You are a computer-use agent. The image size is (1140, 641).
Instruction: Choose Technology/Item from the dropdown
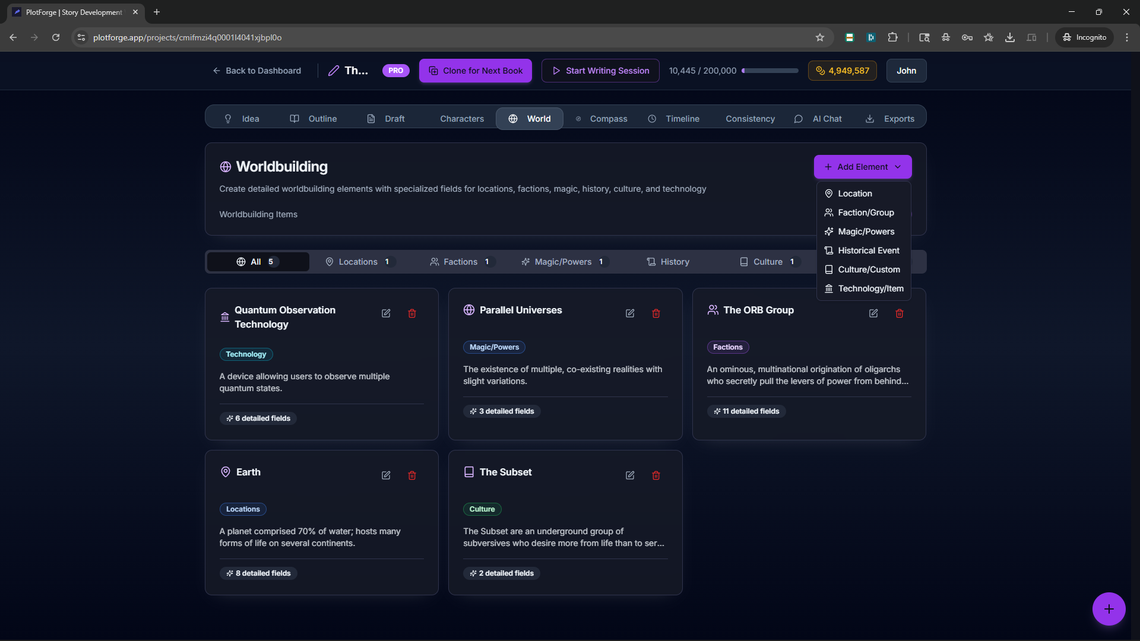coord(864,288)
